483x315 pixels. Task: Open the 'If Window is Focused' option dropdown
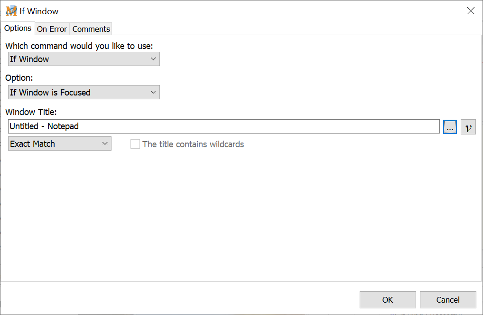(x=84, y=92)
